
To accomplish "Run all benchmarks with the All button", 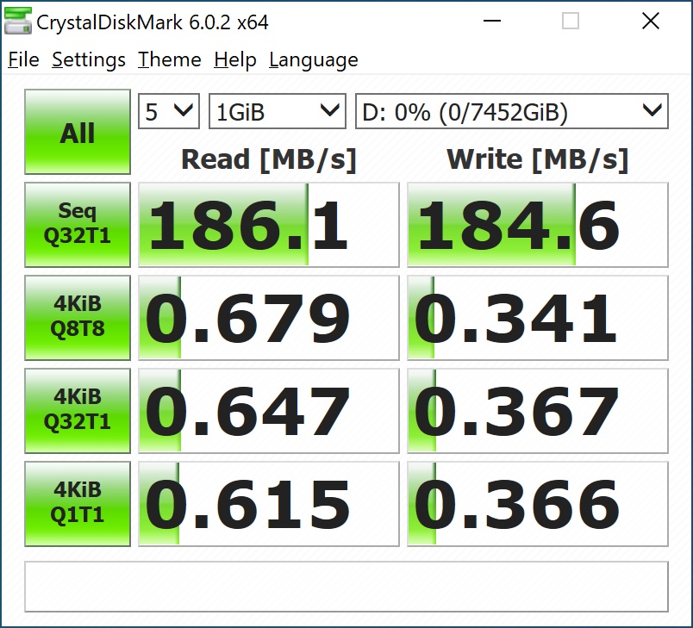I will 78,132.
